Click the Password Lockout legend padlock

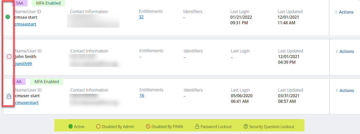point(197,126)
